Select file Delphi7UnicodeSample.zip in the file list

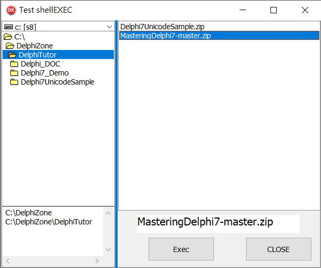(219, 27)
